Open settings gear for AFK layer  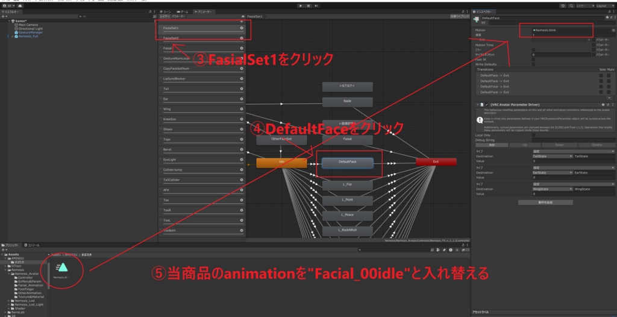point(241,190)
